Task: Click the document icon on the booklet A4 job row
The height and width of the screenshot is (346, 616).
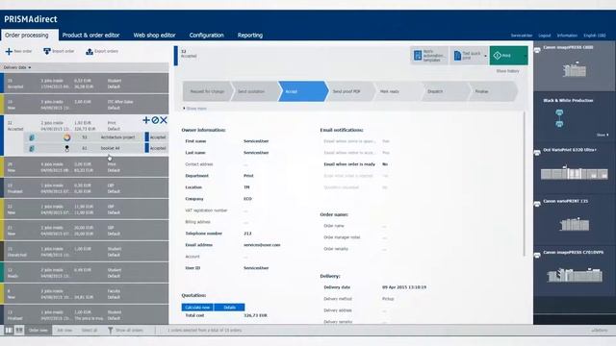Action: point(32,148)
